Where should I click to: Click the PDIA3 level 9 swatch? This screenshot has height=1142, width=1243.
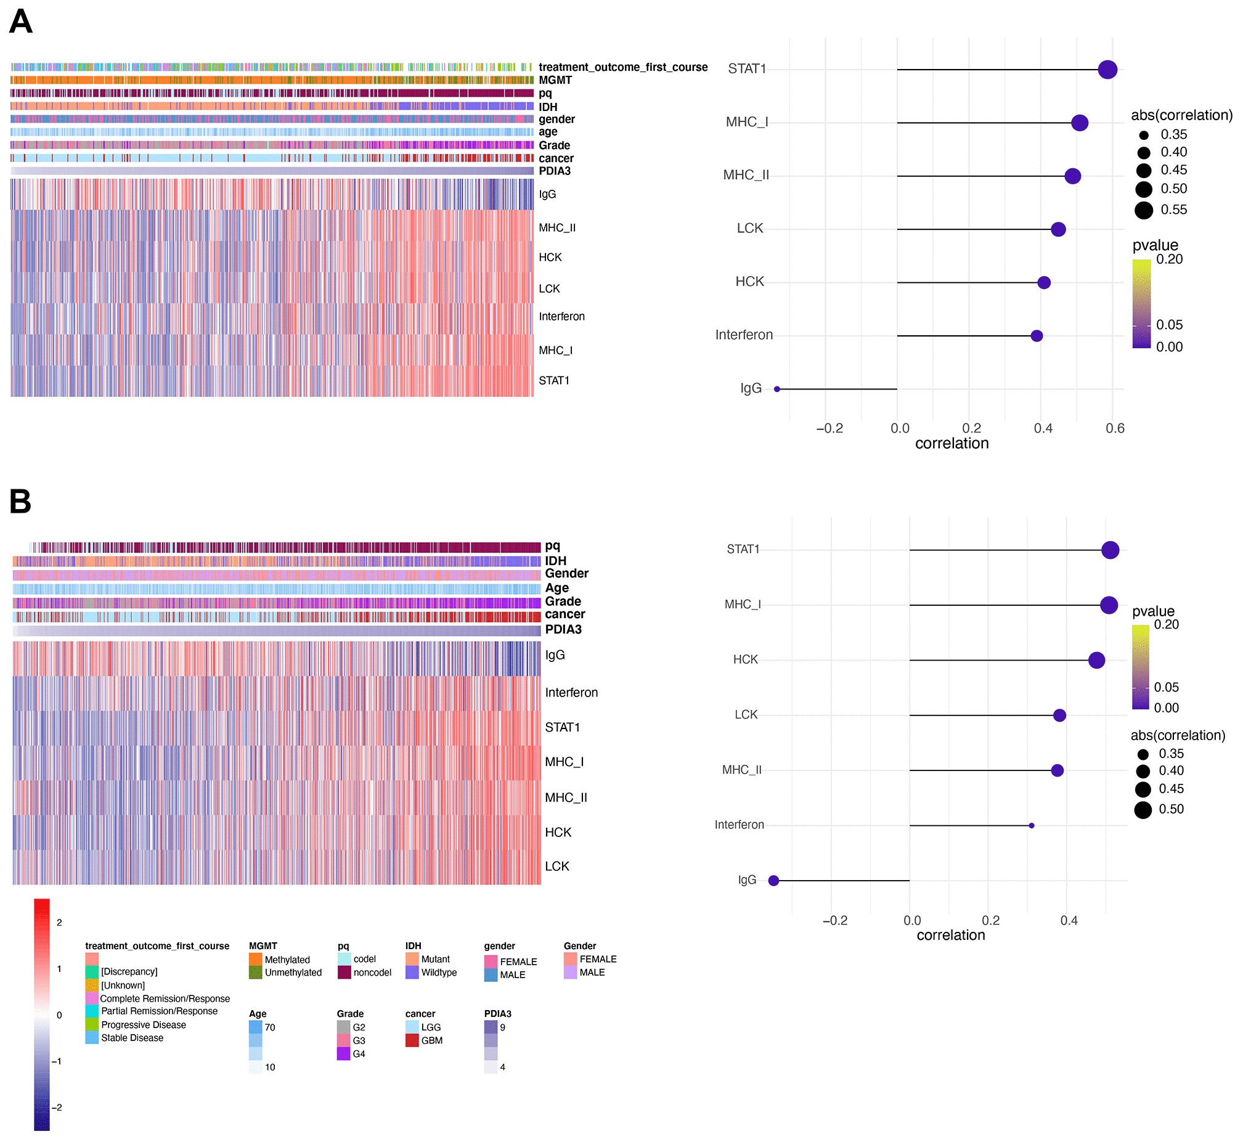click(x=491, y=1027)
